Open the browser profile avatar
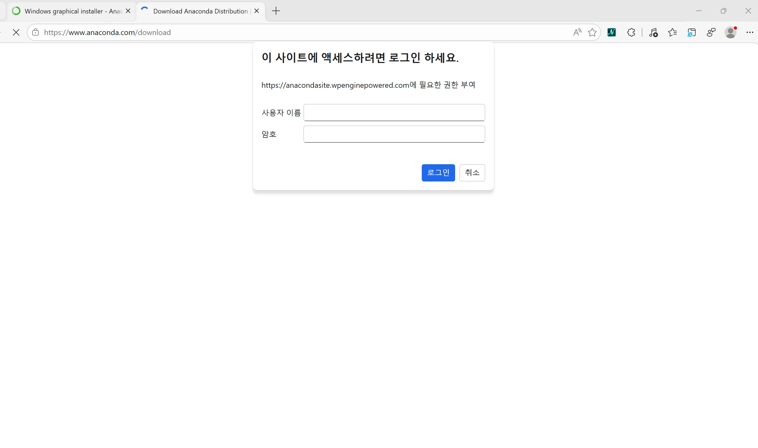Image resolution: width=758 pixels, height=448 pixels. (730, 32)
